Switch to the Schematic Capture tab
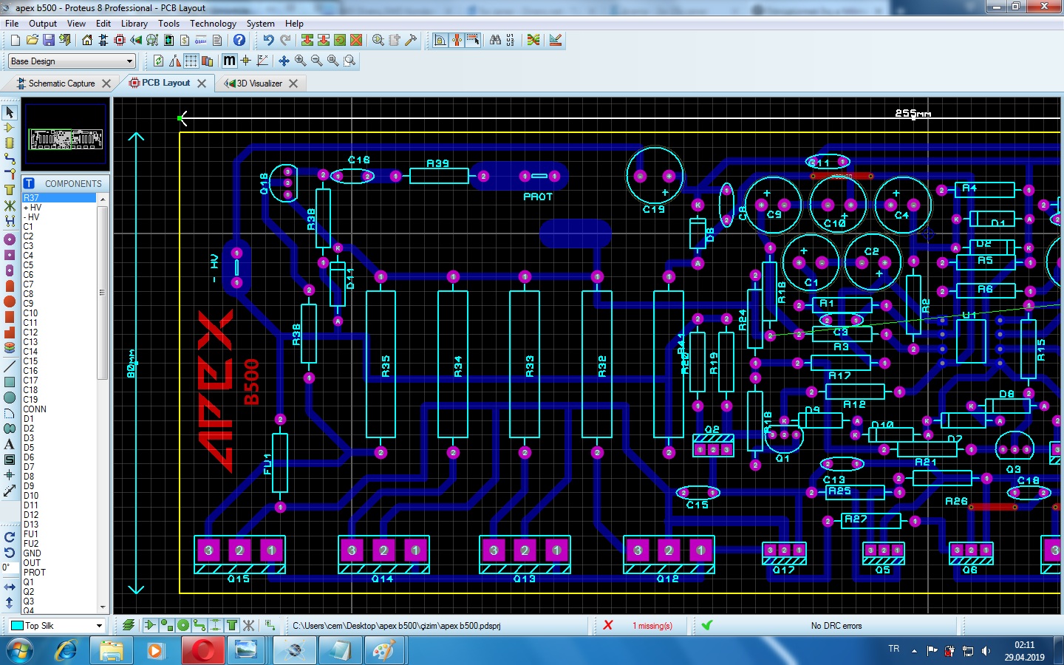Image resolution: width=1064 pixels, height=665 pixels. click(62, 83)
